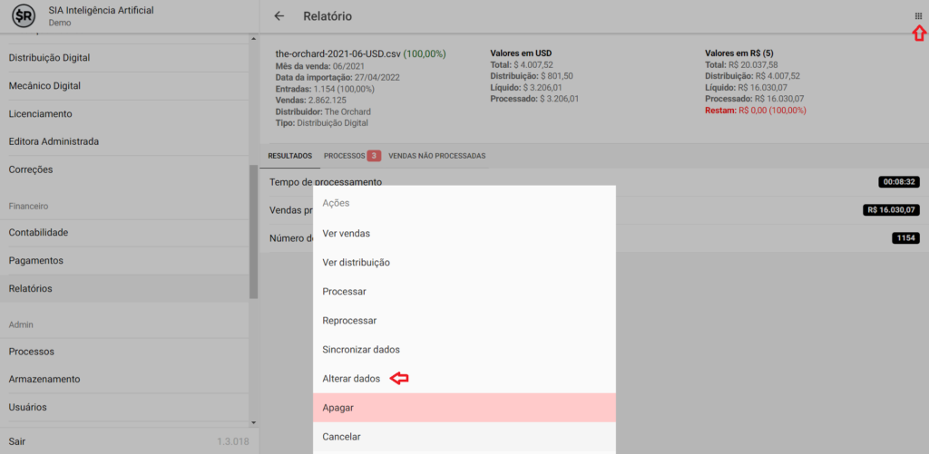Switch to the Resultados tab

[x=289, y=156]
